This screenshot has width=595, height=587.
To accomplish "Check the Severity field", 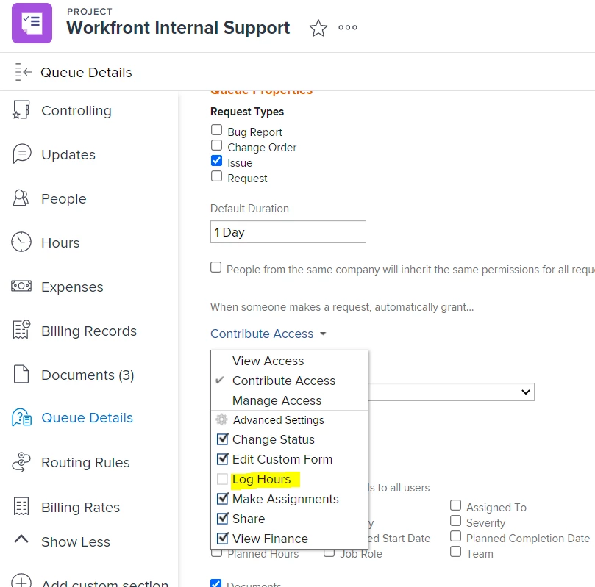I will [x=456, y=521].
